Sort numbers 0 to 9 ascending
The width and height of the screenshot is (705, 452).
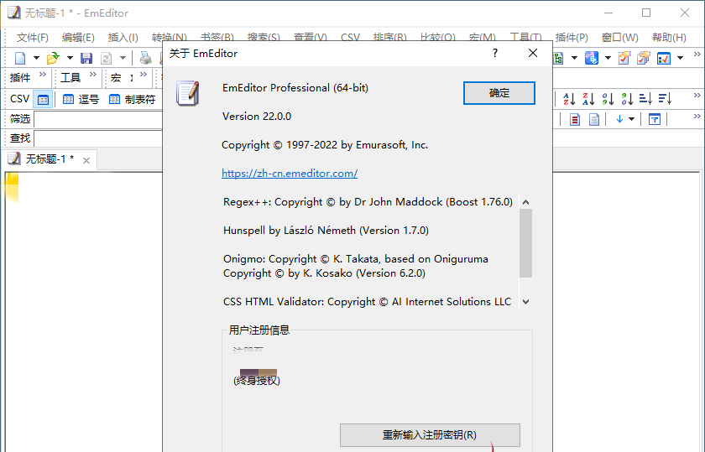coord(608,98)
